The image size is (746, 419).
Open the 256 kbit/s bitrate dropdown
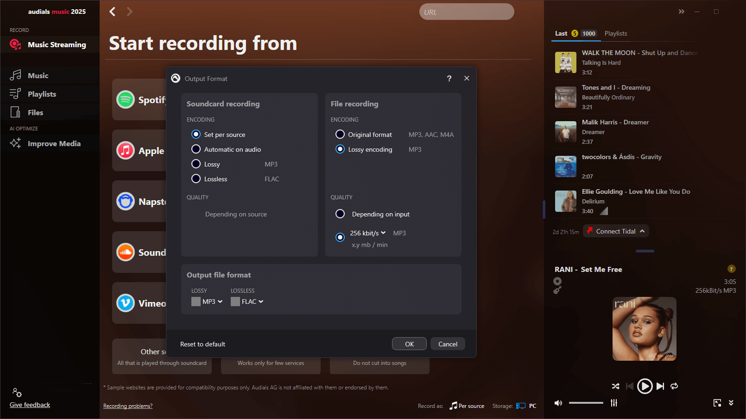pos(368,233)
